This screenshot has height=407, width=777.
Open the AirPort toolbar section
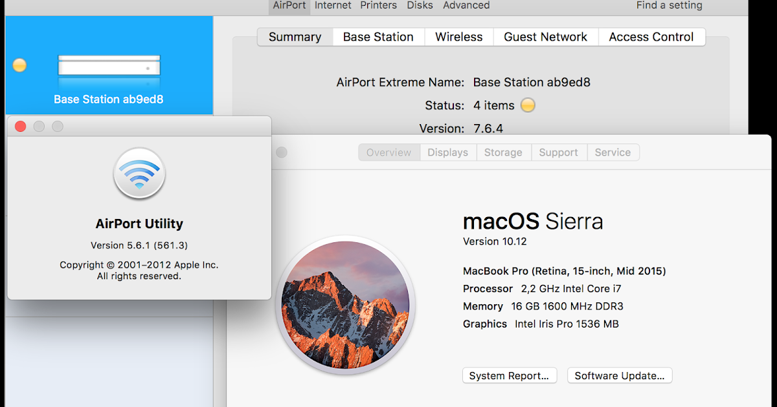(289, 6)
